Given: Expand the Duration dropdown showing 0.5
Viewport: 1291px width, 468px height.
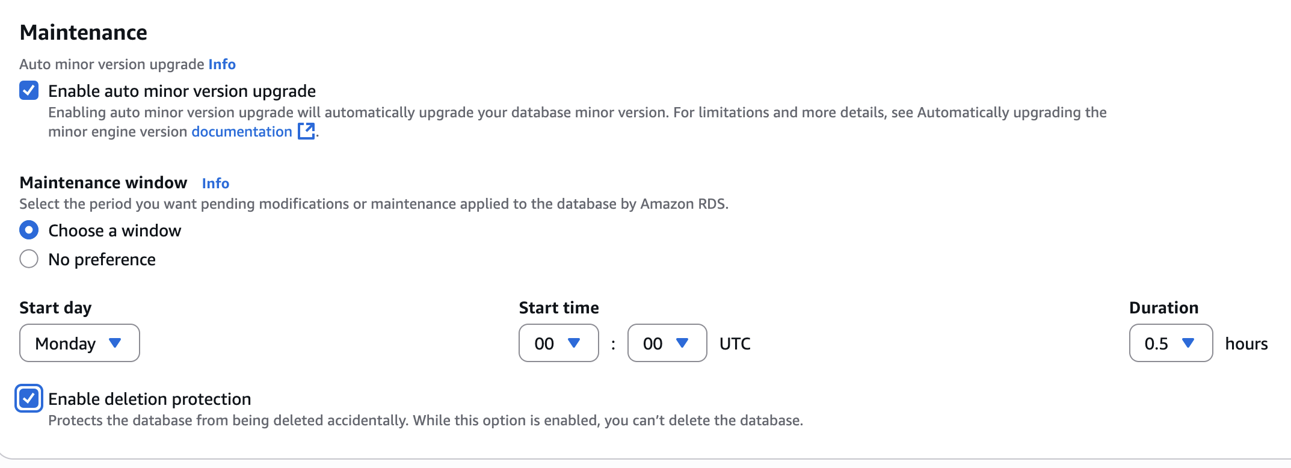Looking at the screenshot, I should tap(1170, 343).
